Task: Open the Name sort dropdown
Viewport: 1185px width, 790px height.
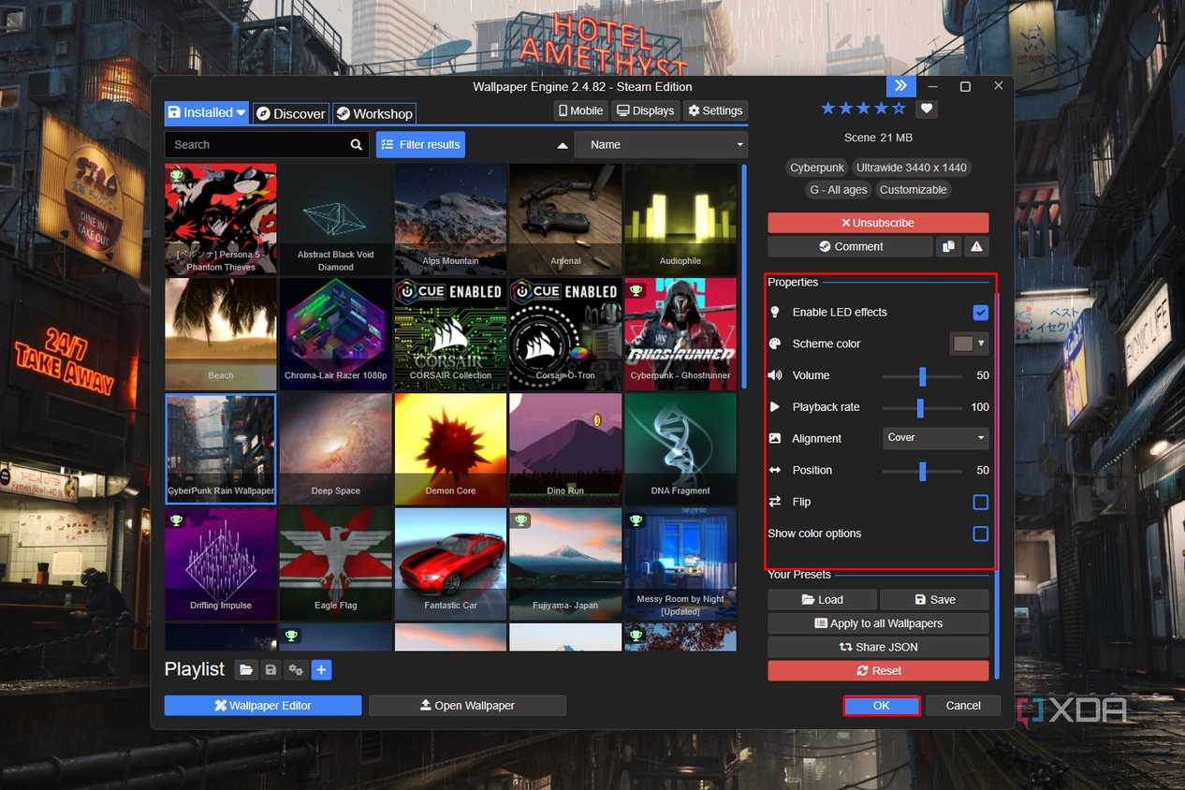Action: [x=661, y=145]
